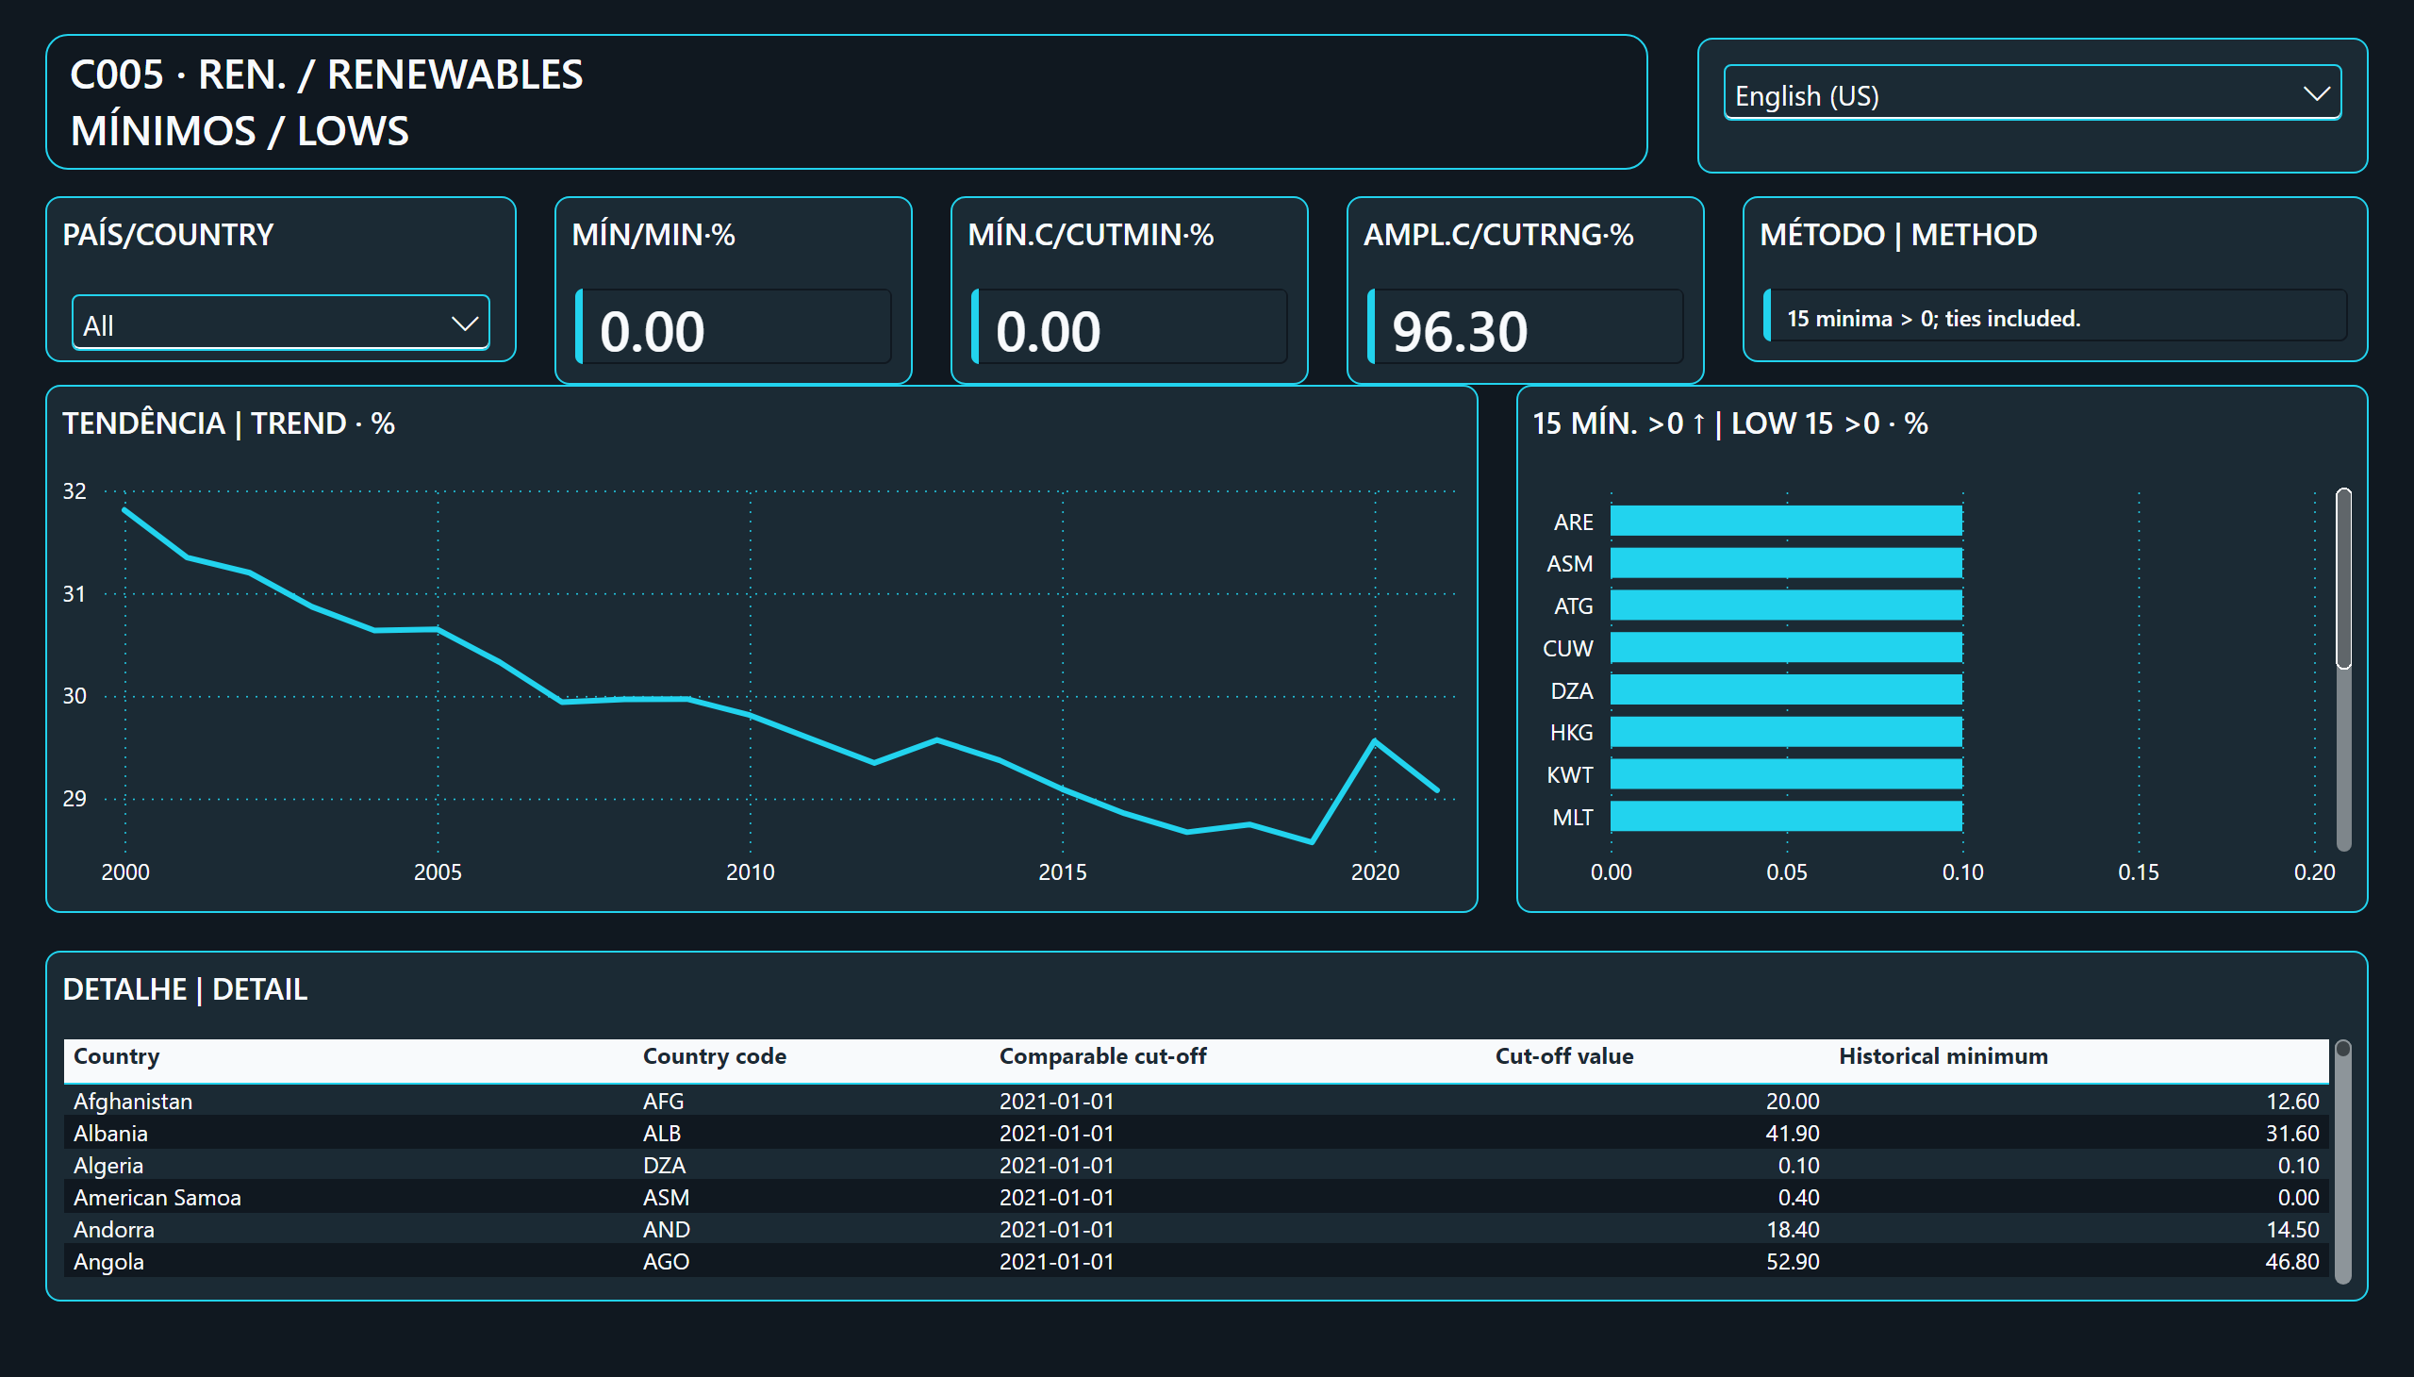Click the chevron arrow in language selector
This screenshot has height=1377, width=2414.
2316,93
